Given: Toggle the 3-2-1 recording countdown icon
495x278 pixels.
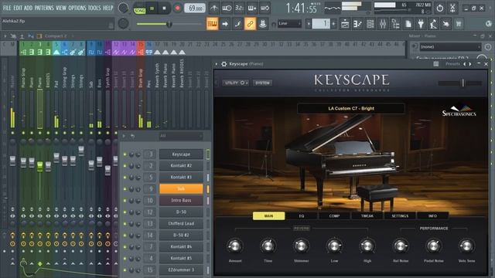Looking at the screenshot, I should 239,8.
